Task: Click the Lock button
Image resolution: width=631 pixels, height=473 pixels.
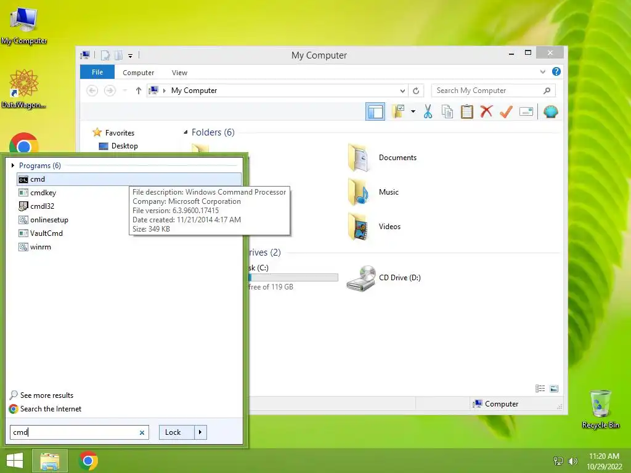Action: 177,432
